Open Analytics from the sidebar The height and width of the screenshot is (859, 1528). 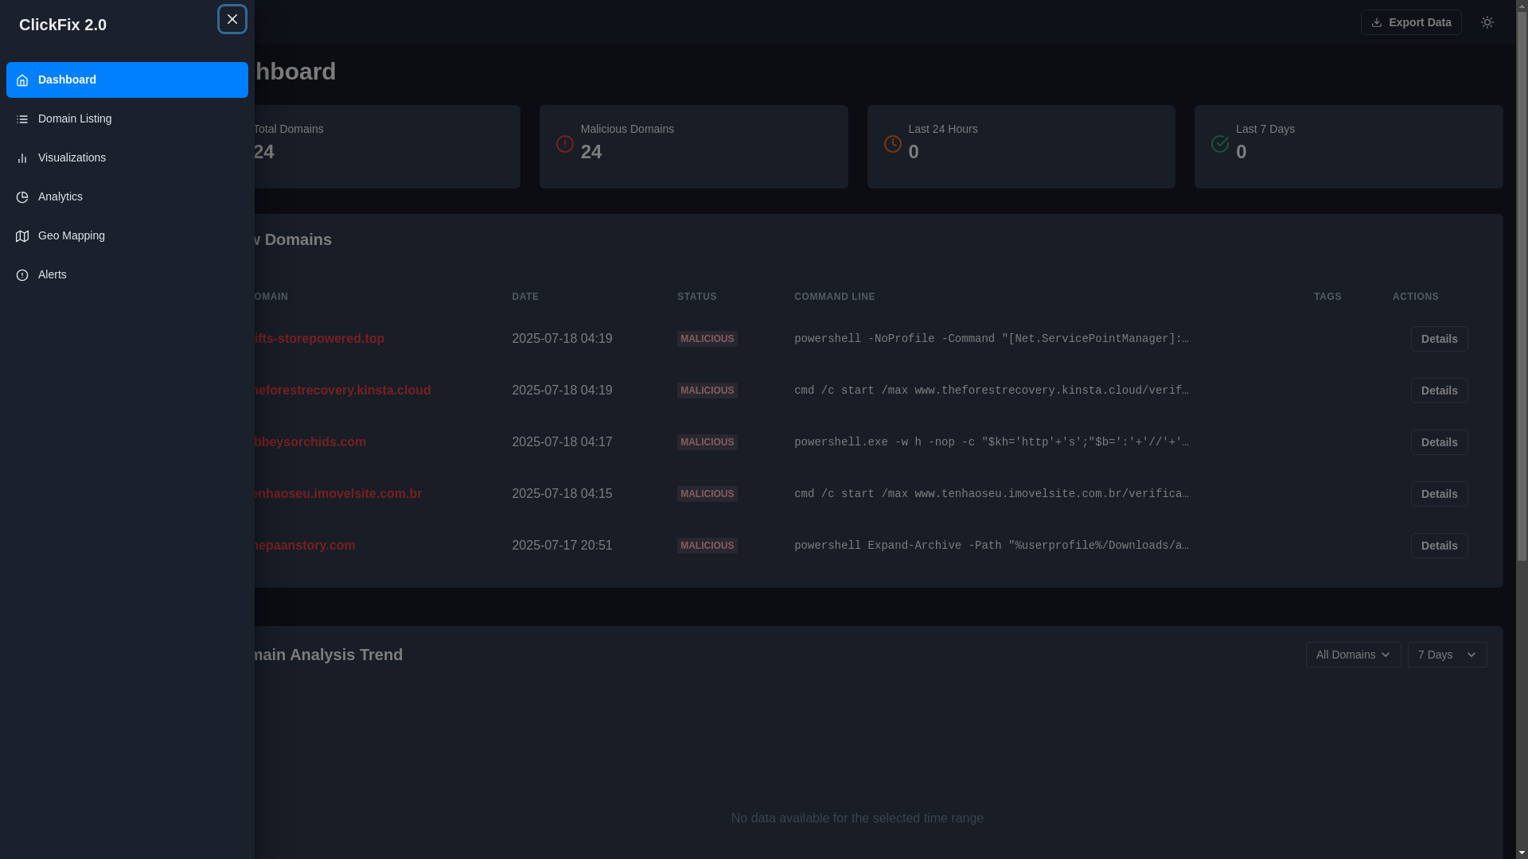click(x=127, y=196)
